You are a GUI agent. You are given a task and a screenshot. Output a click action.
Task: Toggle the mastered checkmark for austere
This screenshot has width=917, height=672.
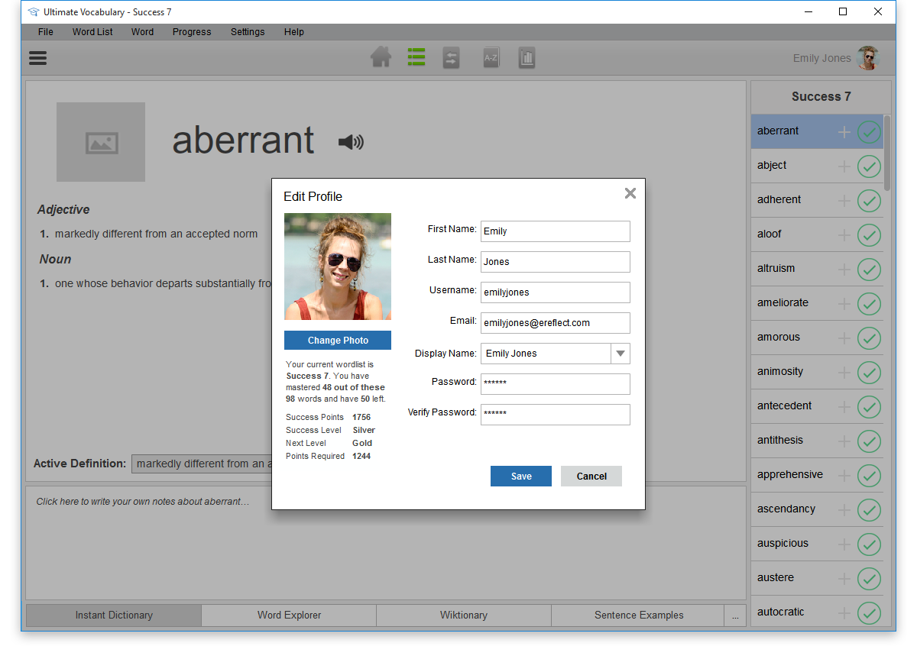point(869,579)
